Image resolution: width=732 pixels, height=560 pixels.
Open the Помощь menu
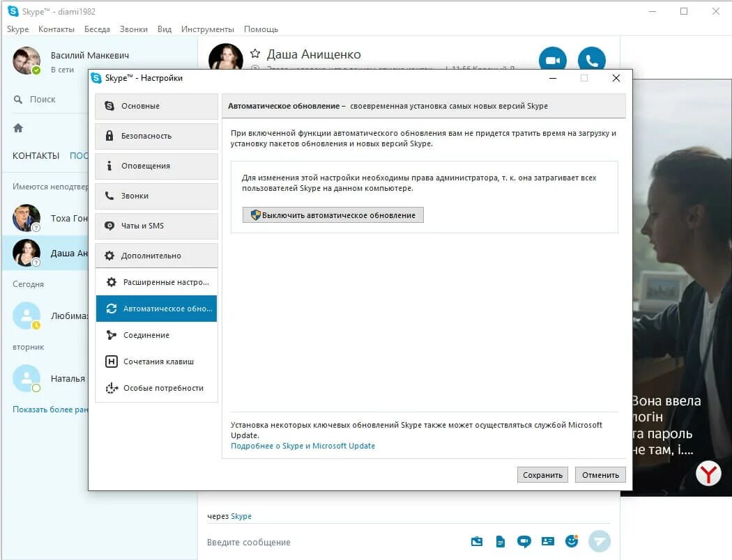[261, 29]
